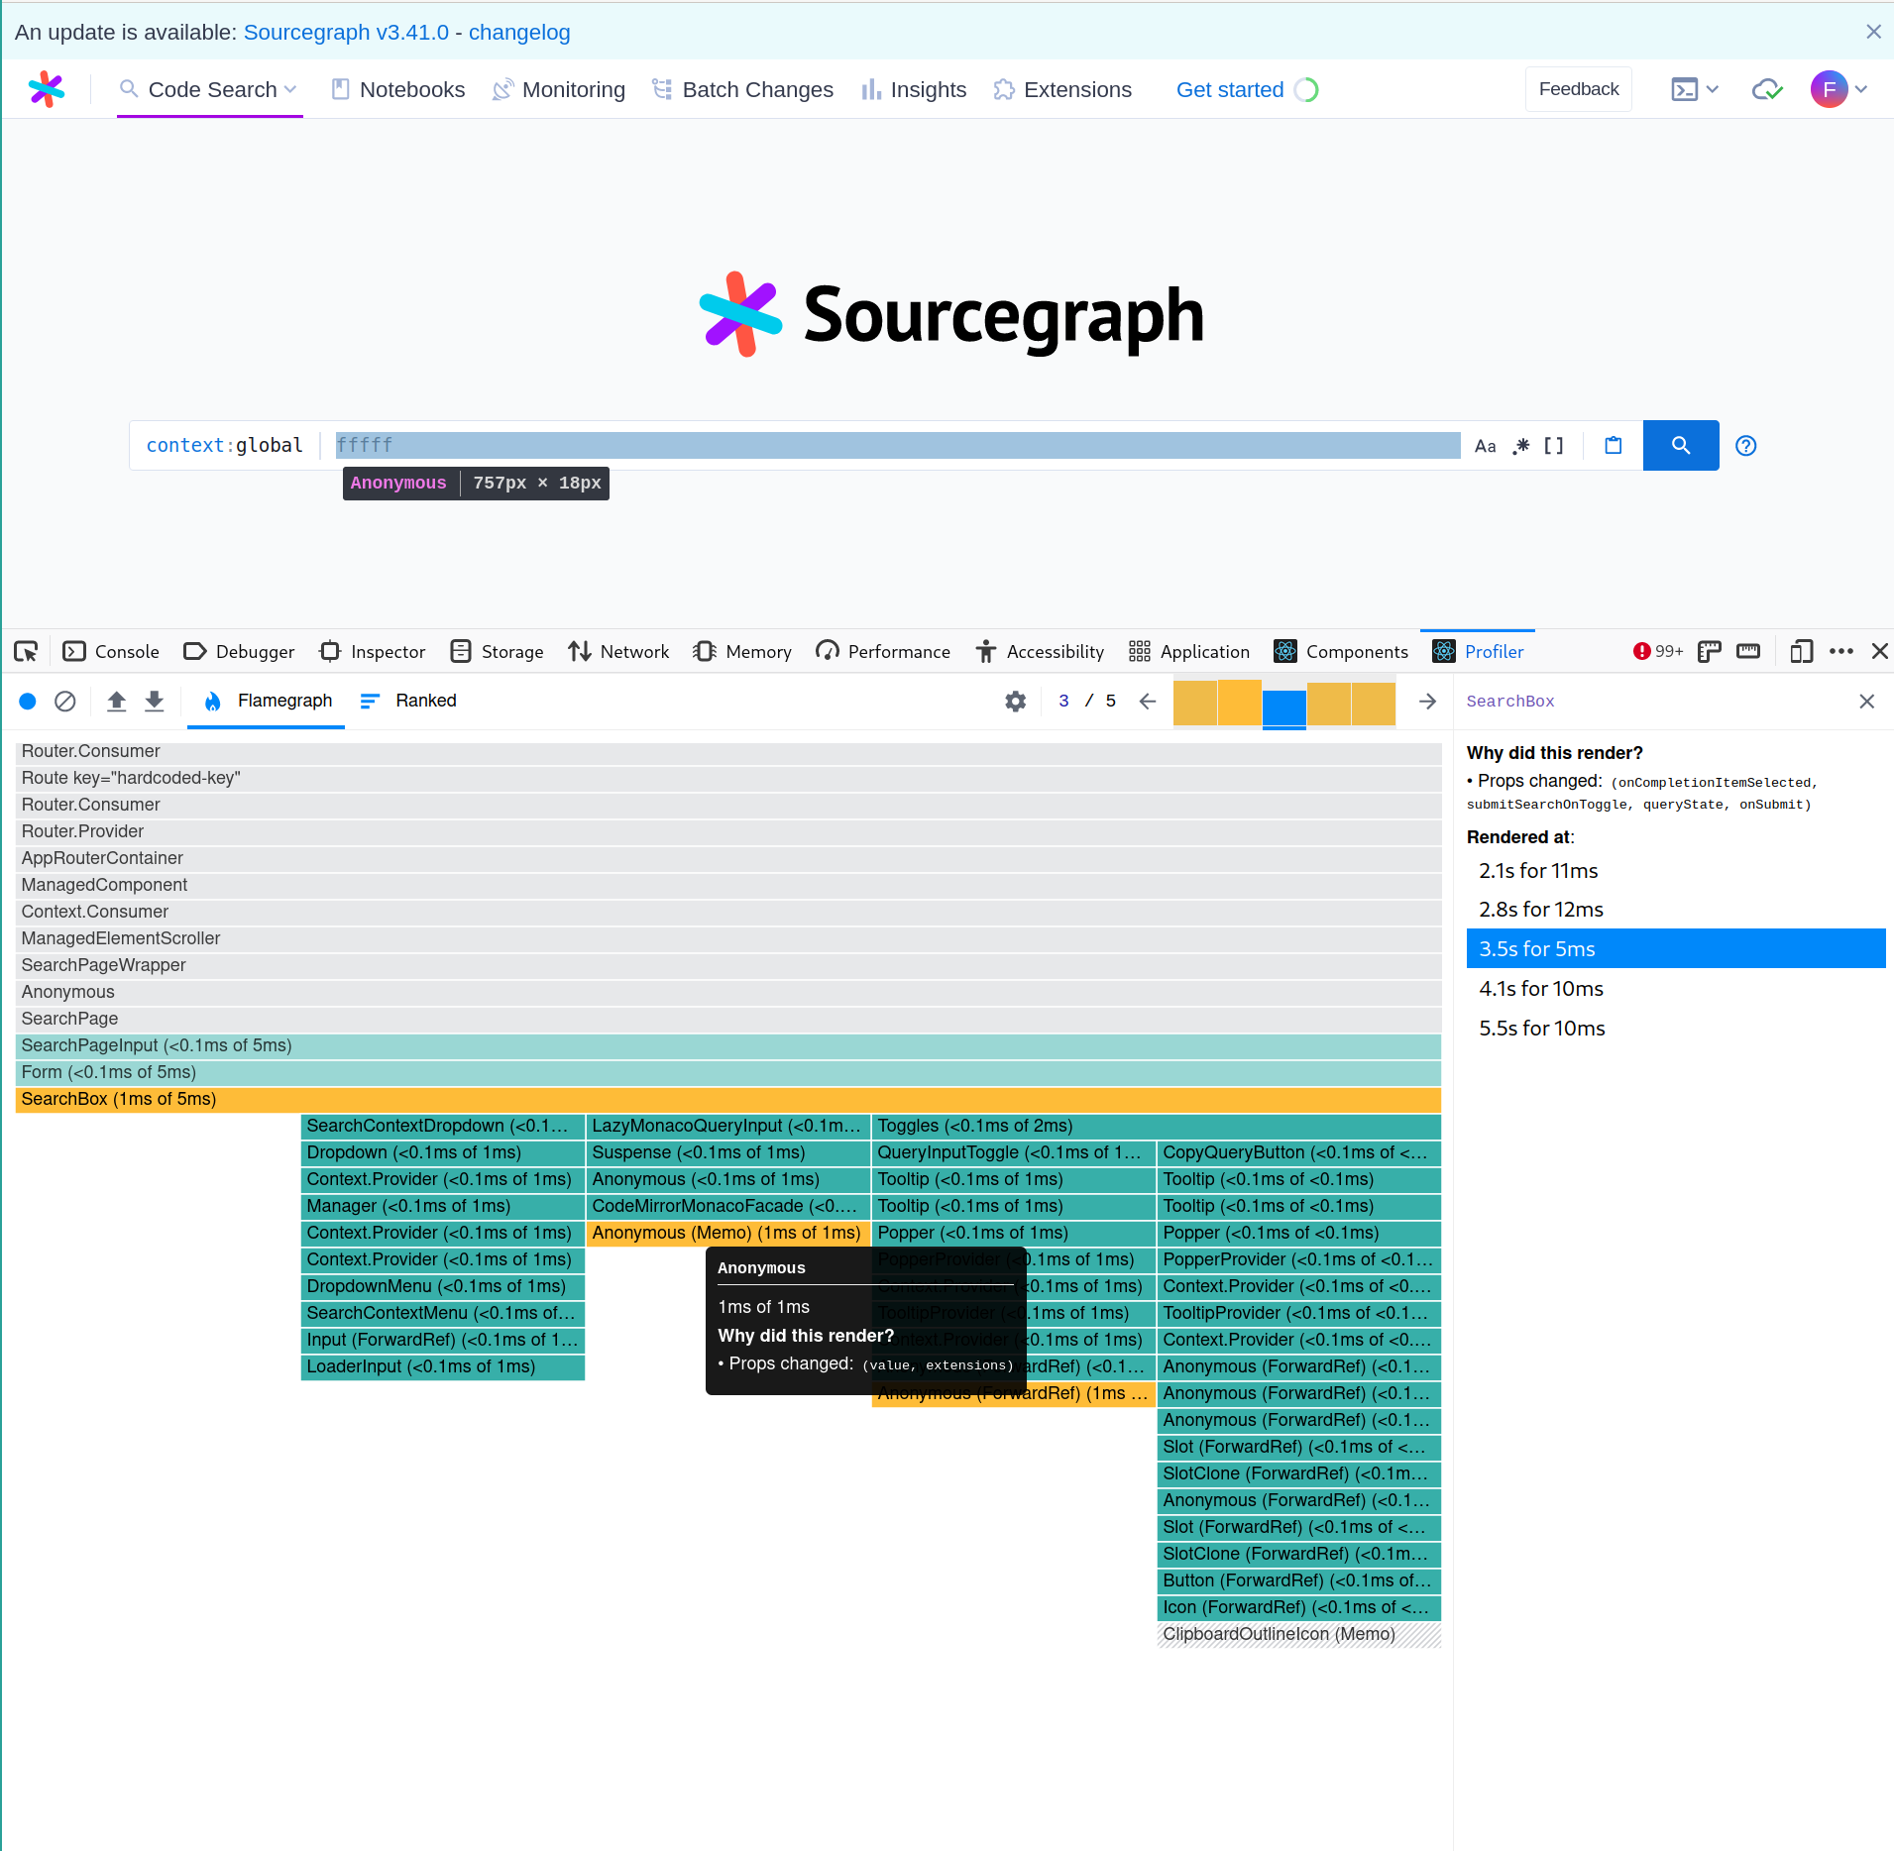Load profile with the upload icon
The image size is (1894, 1851).
[117, 702]
